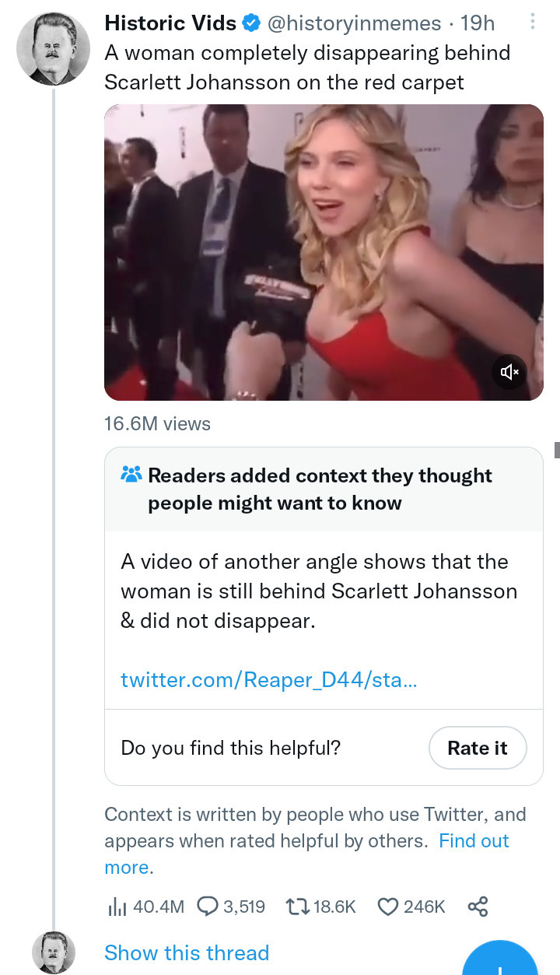Retweet using the retweet arrows icon
Image resolution: width=560 pixels, height=975 pixels.
(298, 907)
